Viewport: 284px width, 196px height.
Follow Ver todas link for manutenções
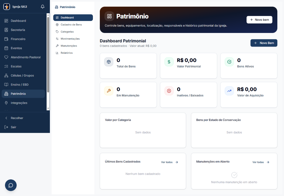(261, 162)
